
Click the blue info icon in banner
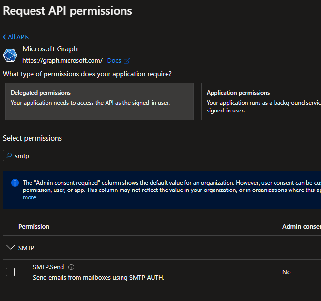(x=15, y=183)
